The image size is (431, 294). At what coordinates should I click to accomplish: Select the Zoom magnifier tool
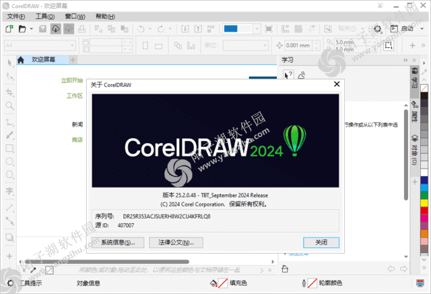coord(9,105)
